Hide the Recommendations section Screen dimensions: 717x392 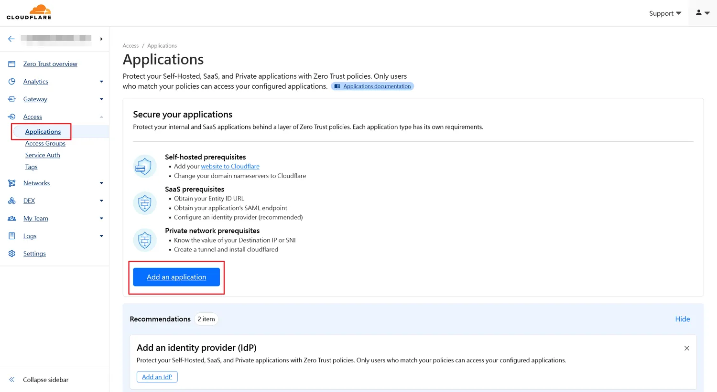pos(682,319)
